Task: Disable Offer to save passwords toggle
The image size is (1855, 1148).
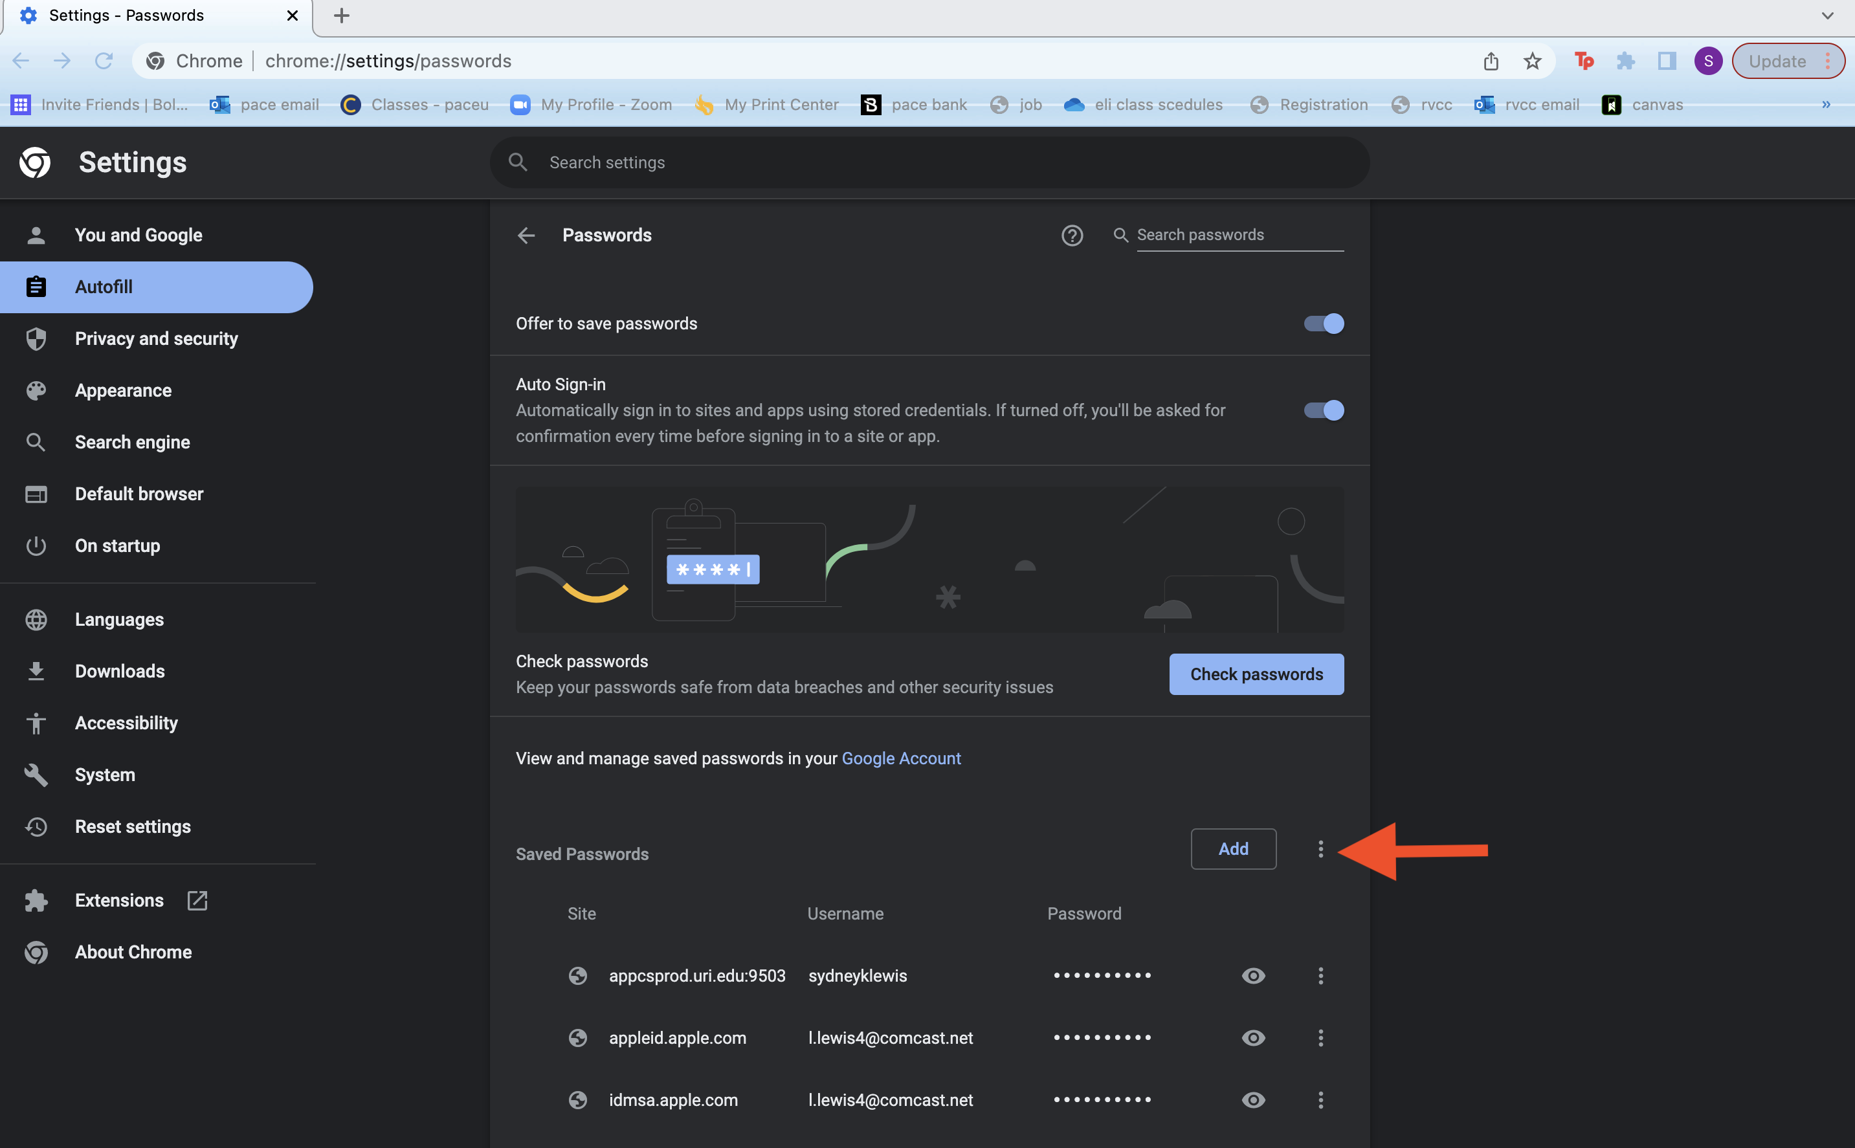Action: (1324, 324)
